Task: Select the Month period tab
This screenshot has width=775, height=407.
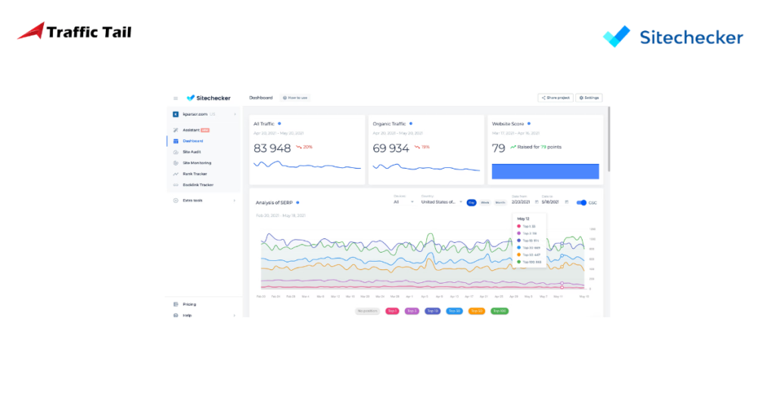Action: (x=500, y=202)
